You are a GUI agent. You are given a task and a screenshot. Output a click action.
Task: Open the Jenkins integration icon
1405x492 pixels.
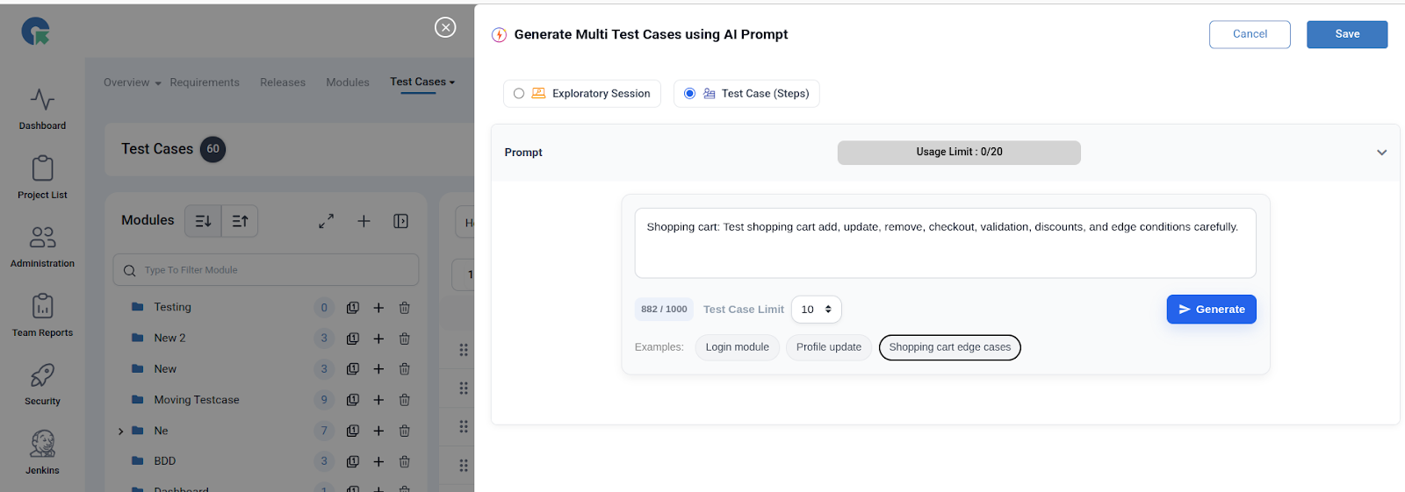42,445
